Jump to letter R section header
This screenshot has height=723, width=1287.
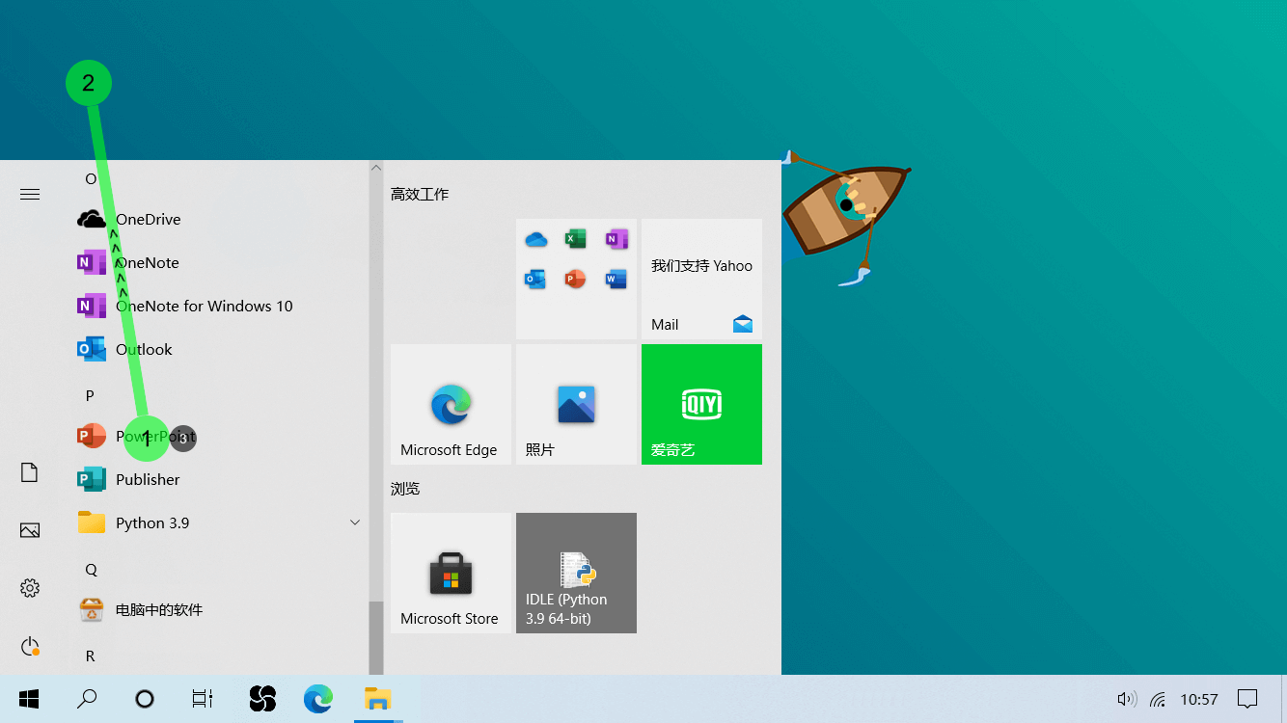click(x=91, y=656)
